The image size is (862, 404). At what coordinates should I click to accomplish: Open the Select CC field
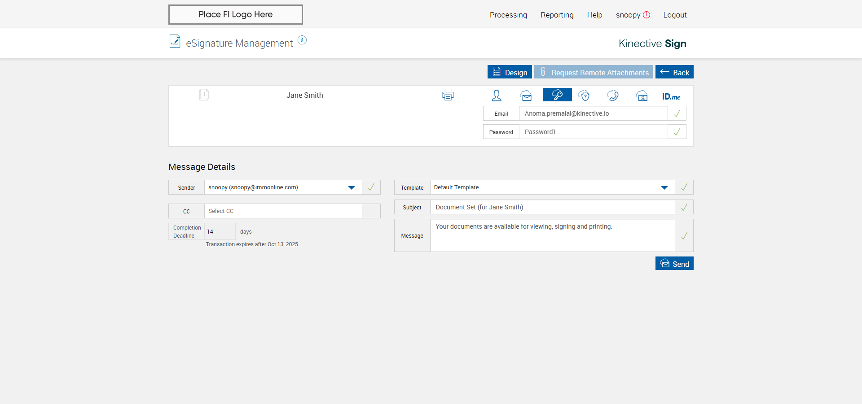click(x=283, y=211)
